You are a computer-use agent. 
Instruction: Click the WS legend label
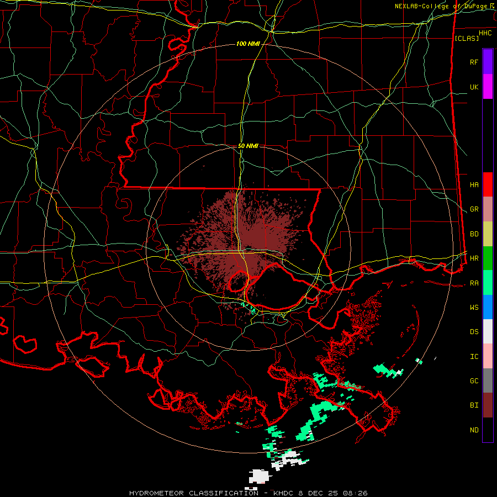[474, 308]
